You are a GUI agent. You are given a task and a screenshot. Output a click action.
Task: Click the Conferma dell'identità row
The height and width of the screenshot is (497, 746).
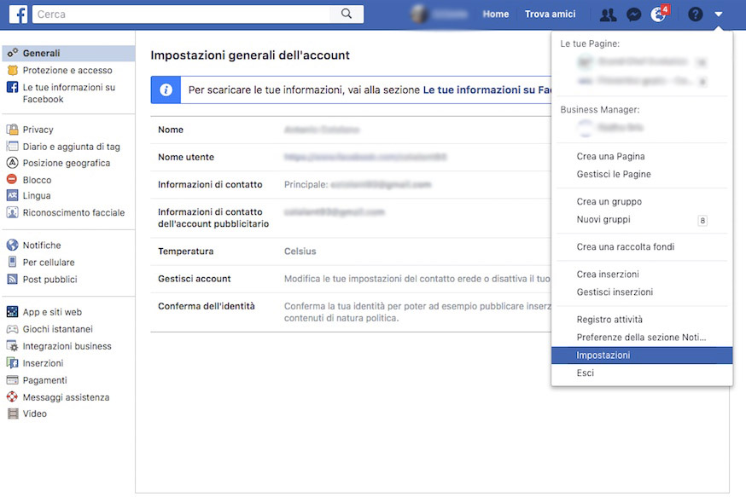(351, 312)
